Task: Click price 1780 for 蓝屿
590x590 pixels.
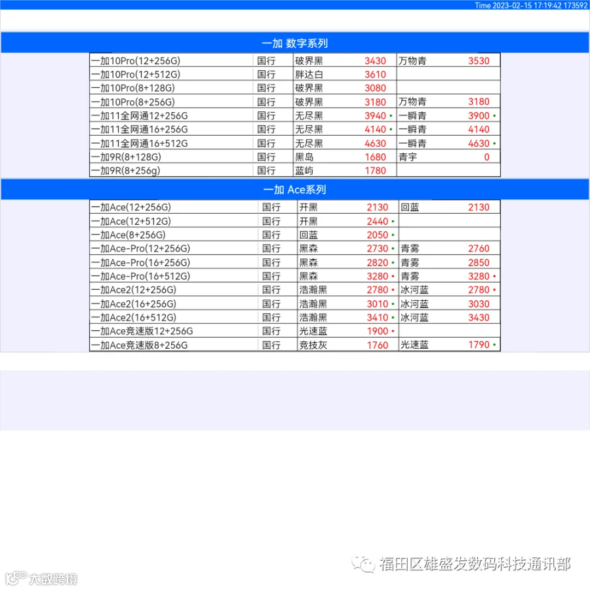Action: coord(375,170)
